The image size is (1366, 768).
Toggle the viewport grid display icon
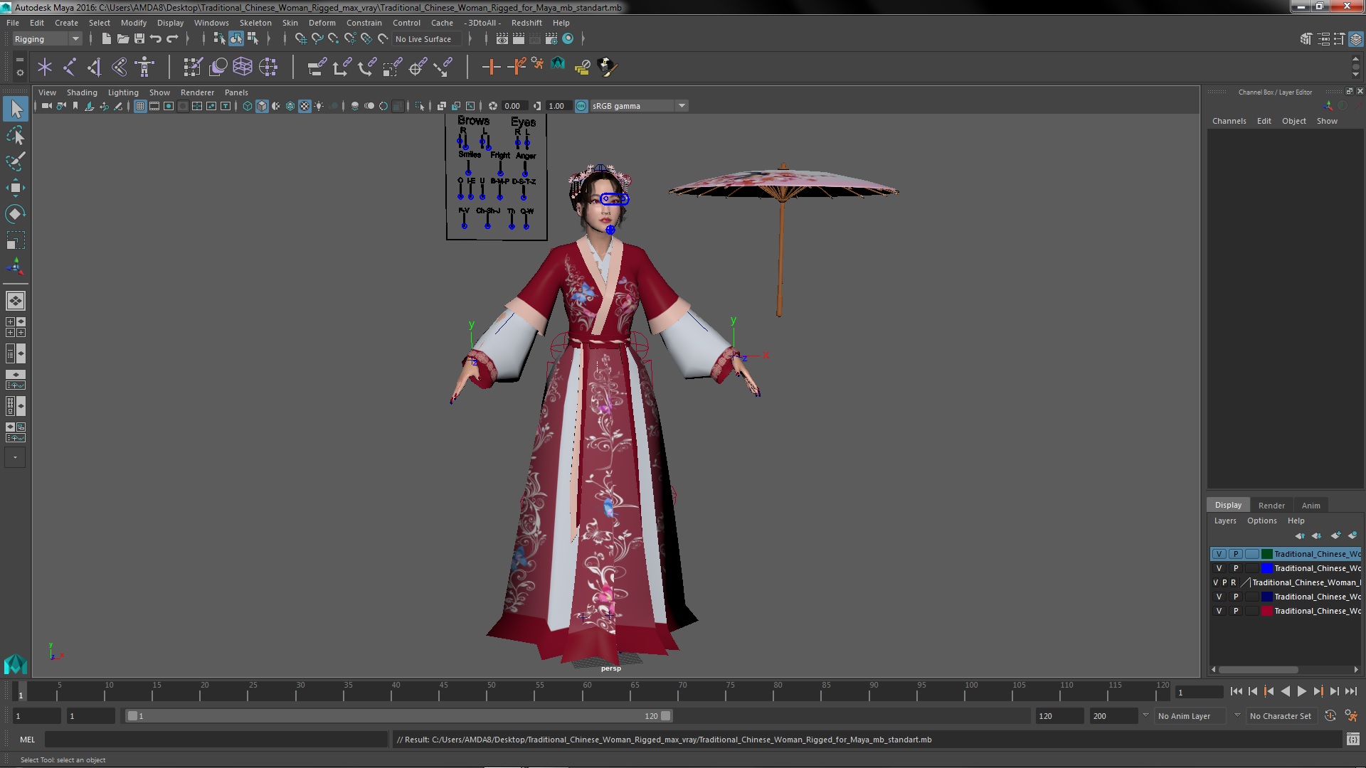tap(140, 106)
